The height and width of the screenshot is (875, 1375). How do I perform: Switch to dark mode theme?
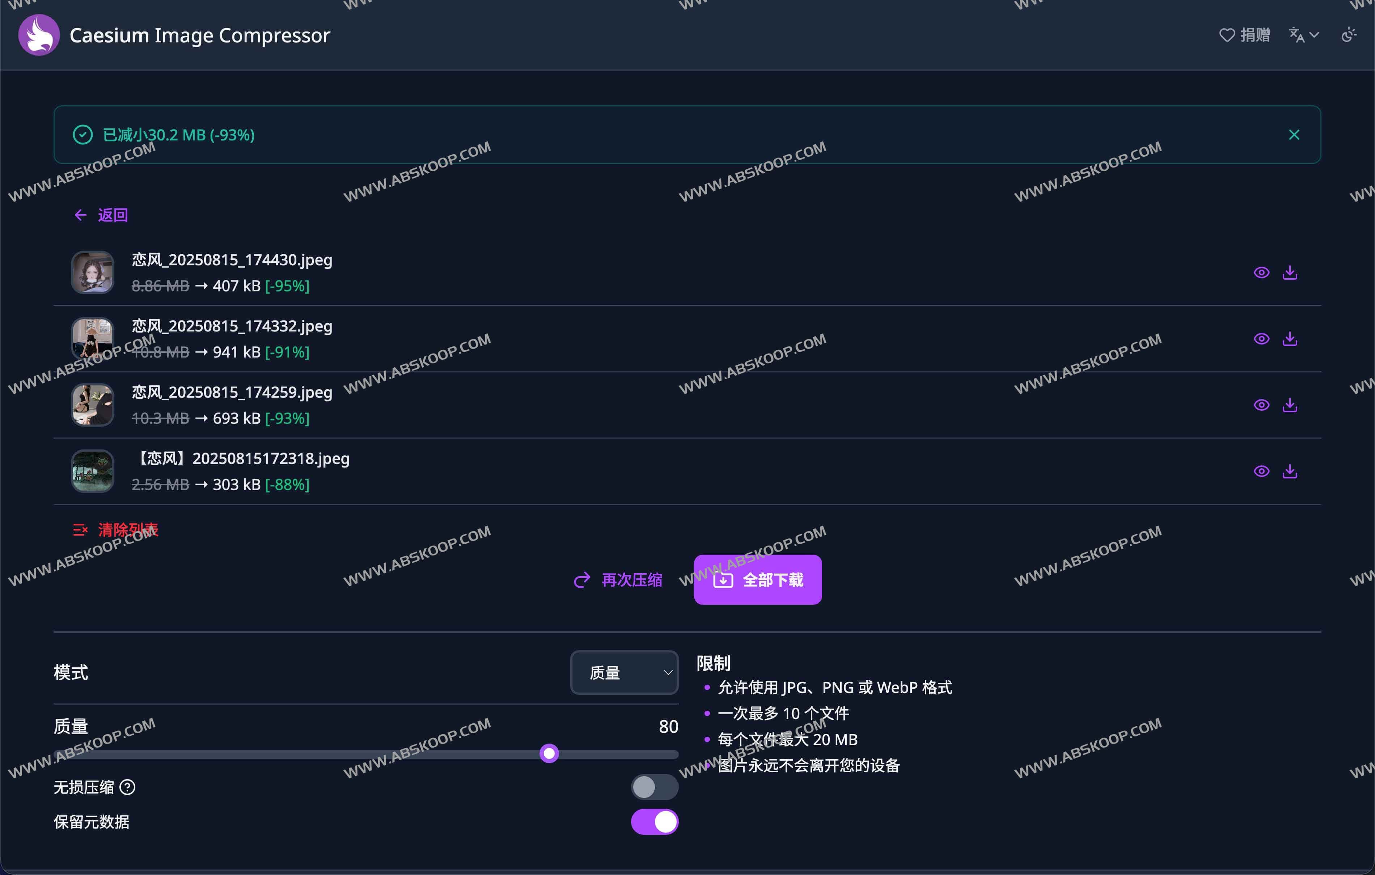pyautogui.click(x=1349, y=35)
